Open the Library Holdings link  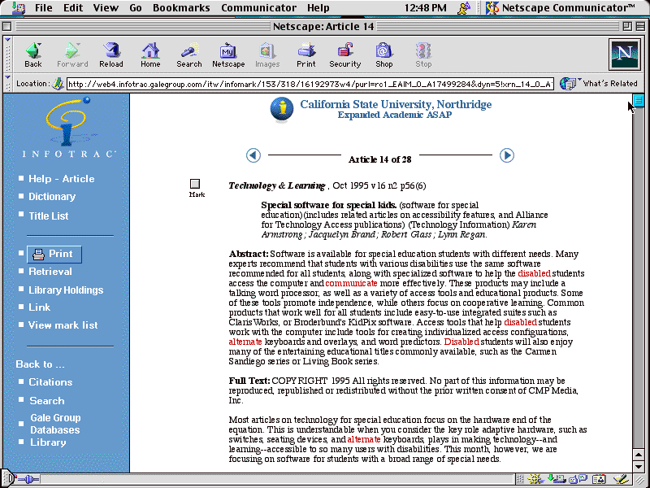tap(66, 290)
